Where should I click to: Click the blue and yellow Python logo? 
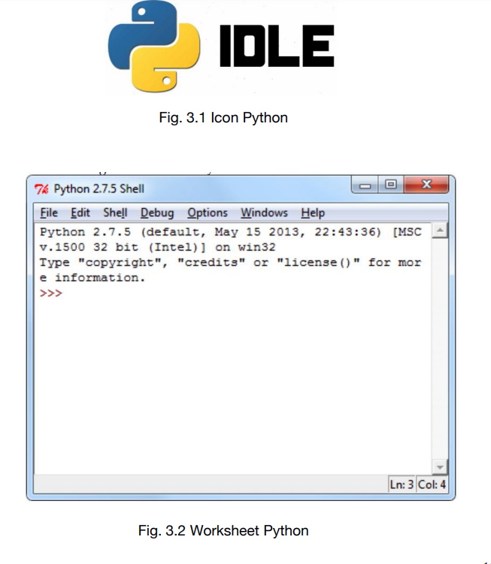[154, 46]
